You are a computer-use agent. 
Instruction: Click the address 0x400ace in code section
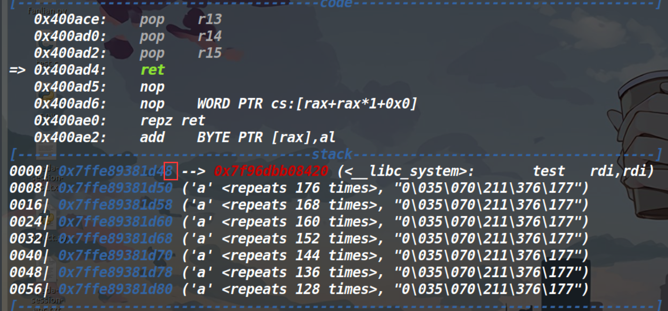(70, 20)
